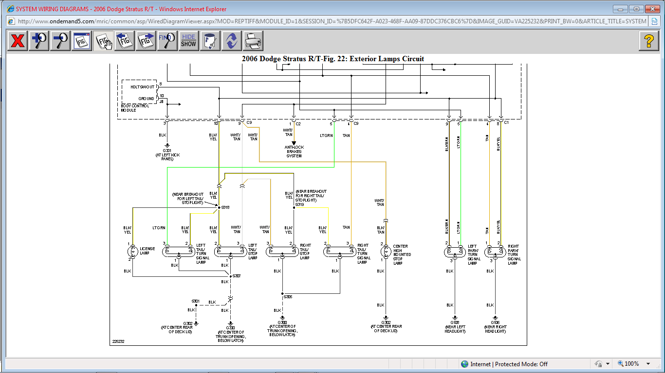Open the zoom level dropdown arrow
665x373 pixels.
648,364
